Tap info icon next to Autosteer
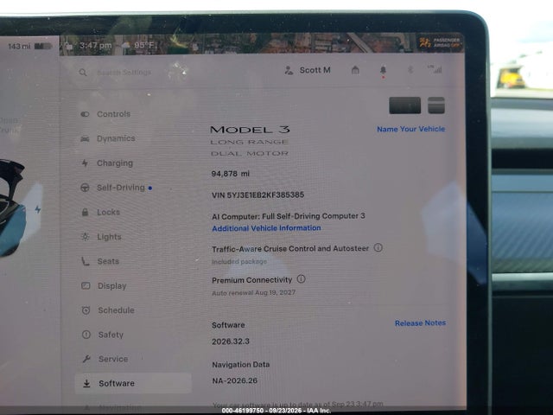The height and width of the screenshot is (415, 553). pyautogui.click(x=378, y=247)
